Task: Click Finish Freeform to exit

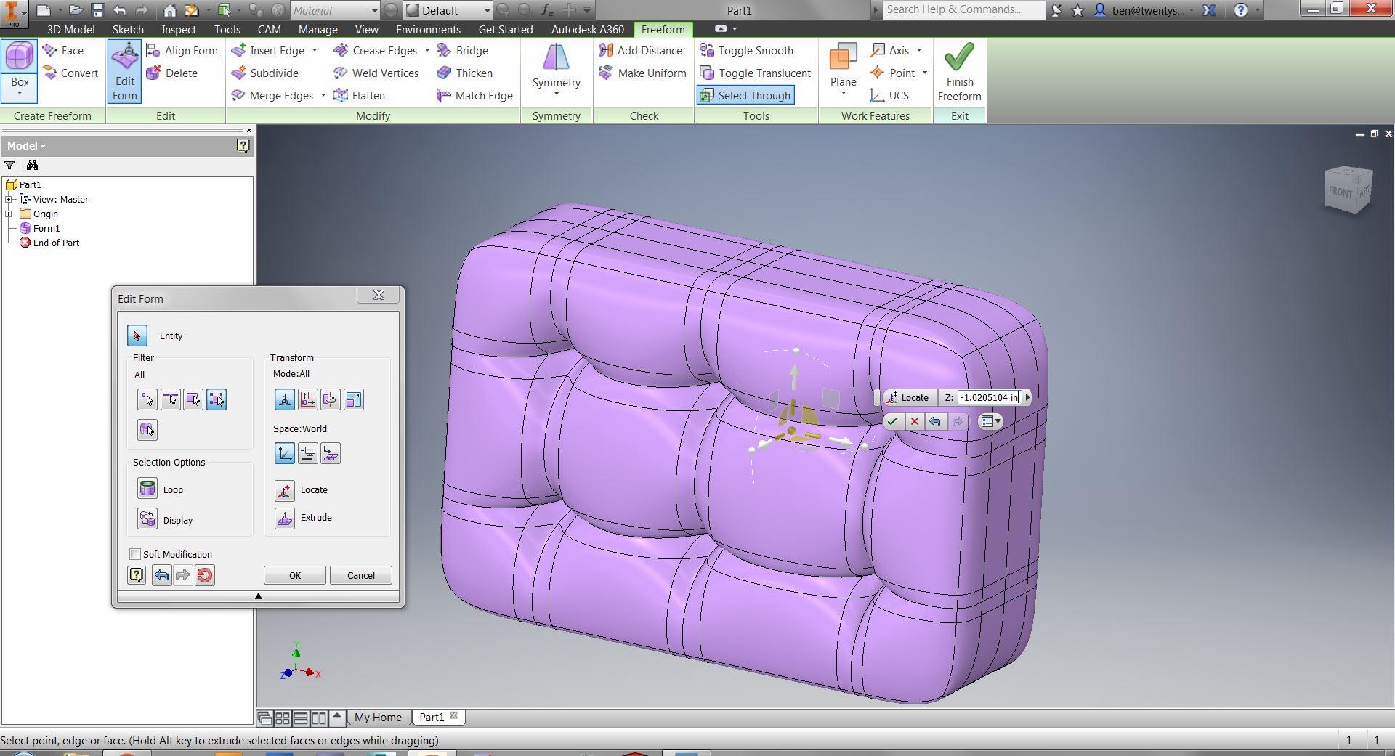Action: [x=959, y=71]
